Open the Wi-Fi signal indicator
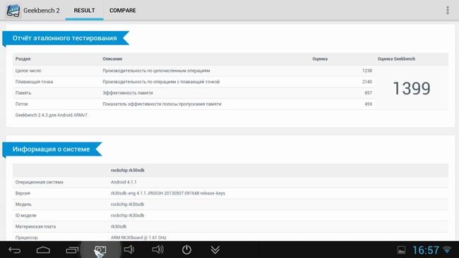This screenshot has width=459, height=258. coord(447,250)
